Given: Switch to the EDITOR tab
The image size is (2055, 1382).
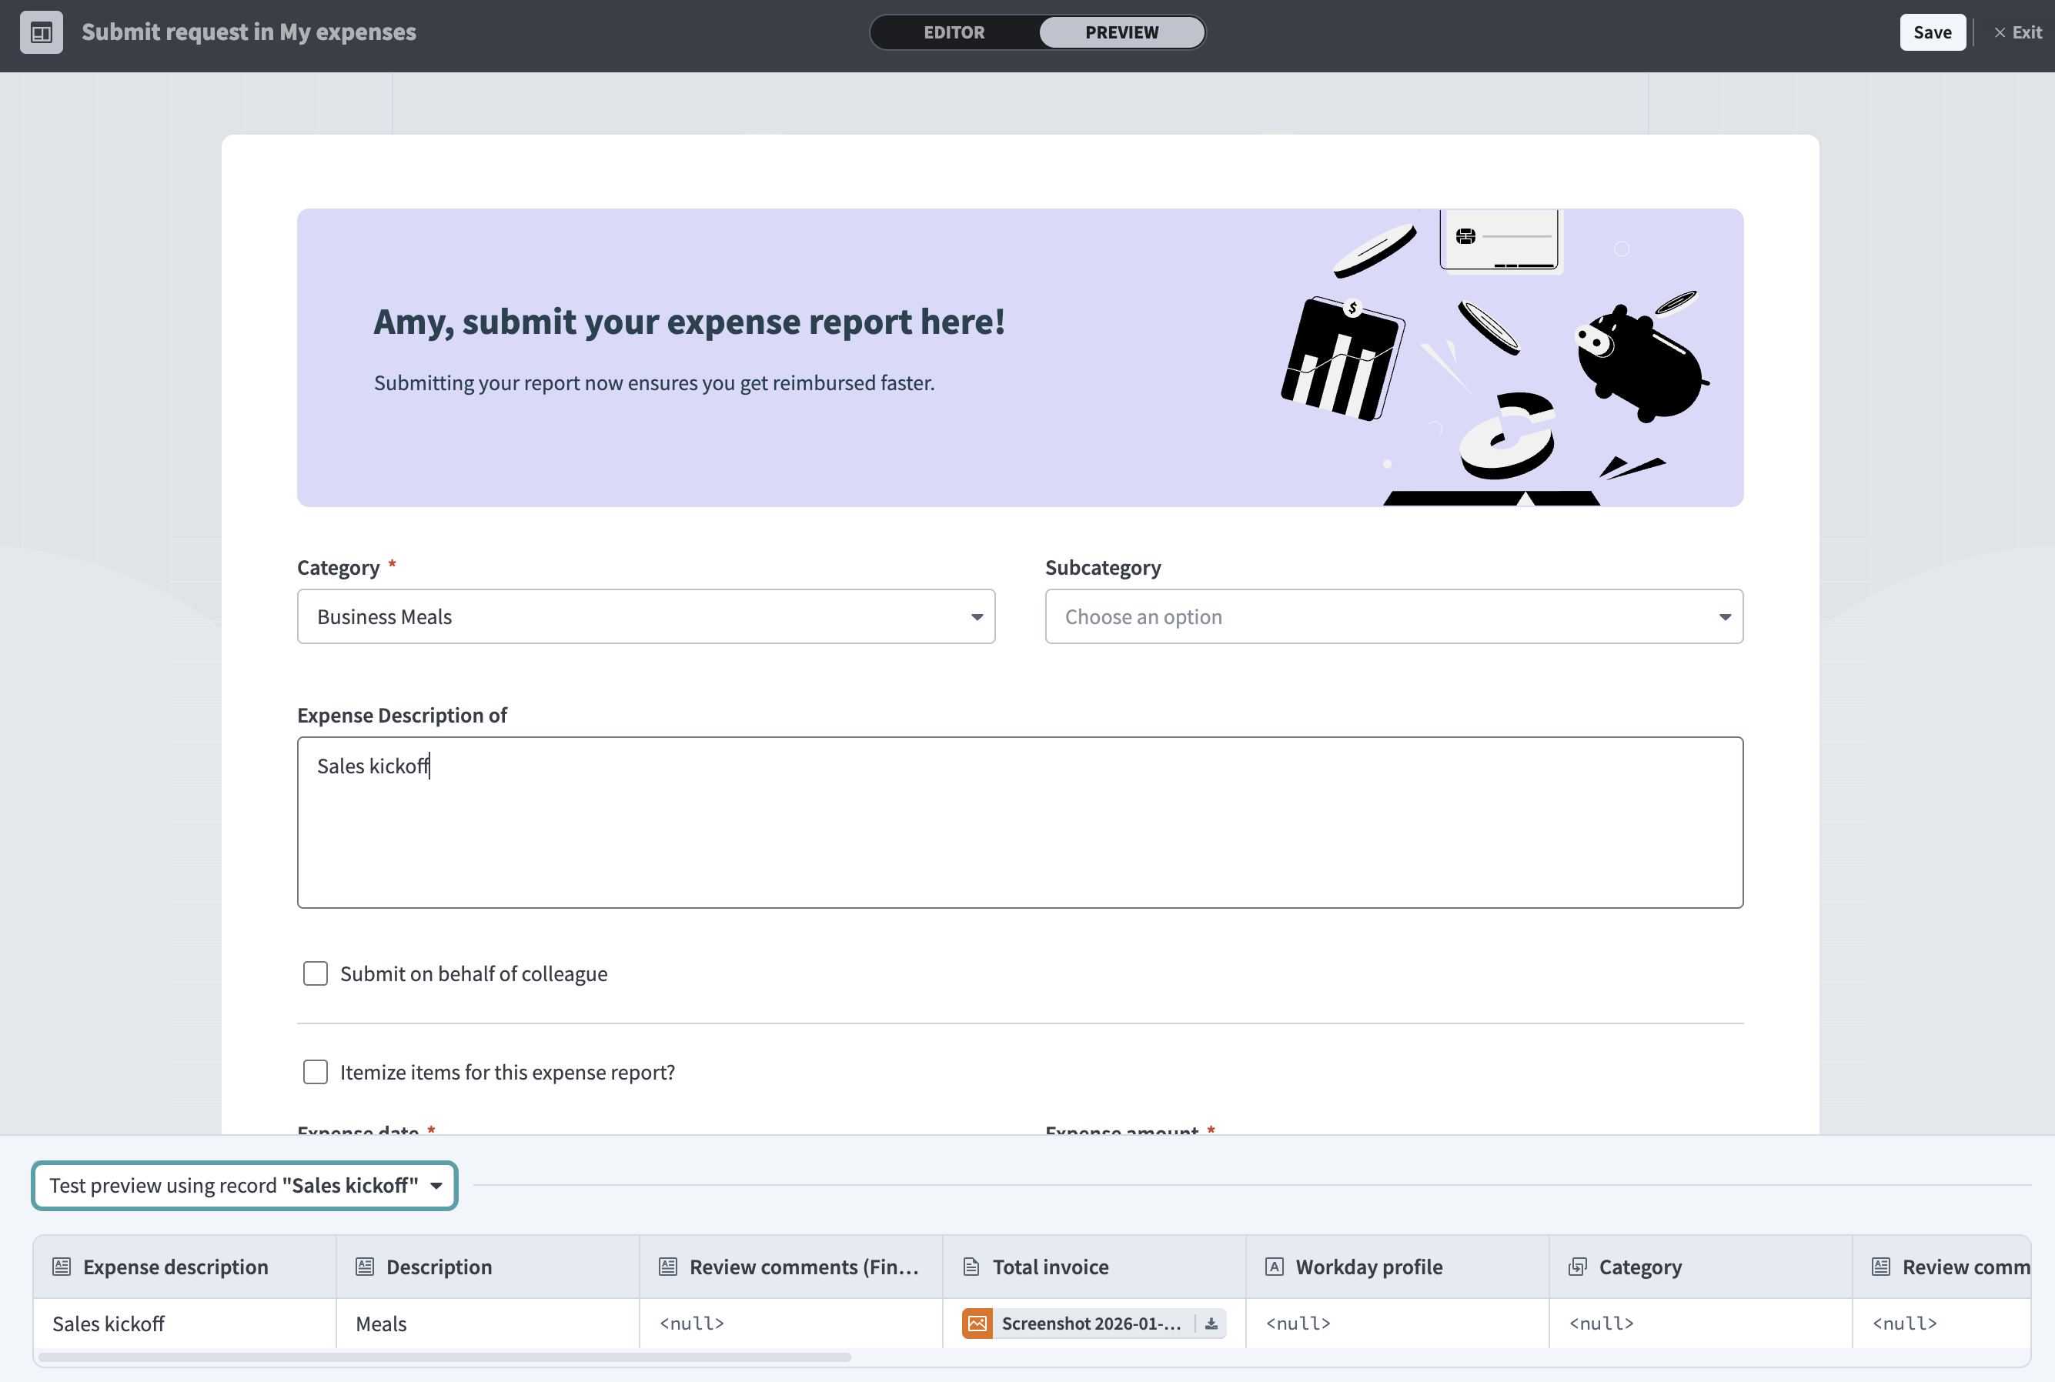Looking at the screenshot, I should pos(954,32).
